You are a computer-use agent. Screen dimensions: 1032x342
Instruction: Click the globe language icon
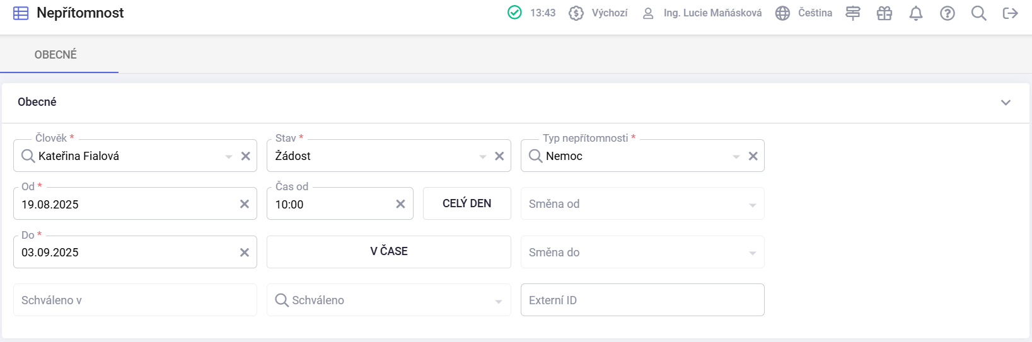782,13
